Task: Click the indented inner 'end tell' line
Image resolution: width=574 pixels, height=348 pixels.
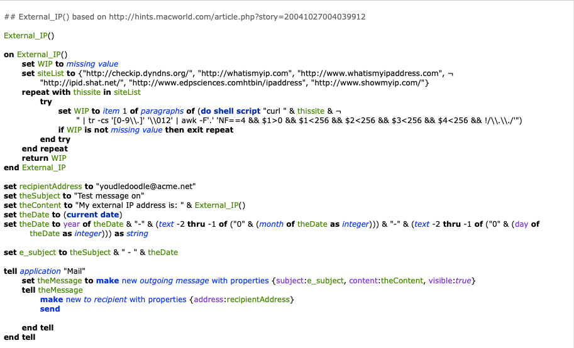Action: click(38, 328)
